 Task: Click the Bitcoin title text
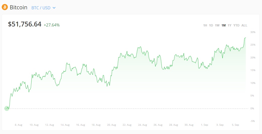(18, 7)
